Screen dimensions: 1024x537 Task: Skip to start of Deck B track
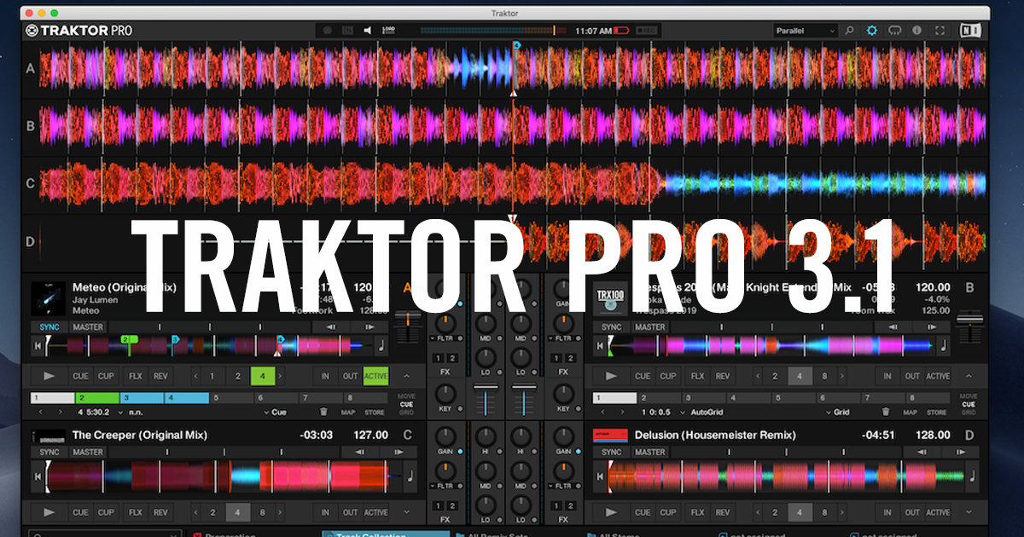coord(600,346)
